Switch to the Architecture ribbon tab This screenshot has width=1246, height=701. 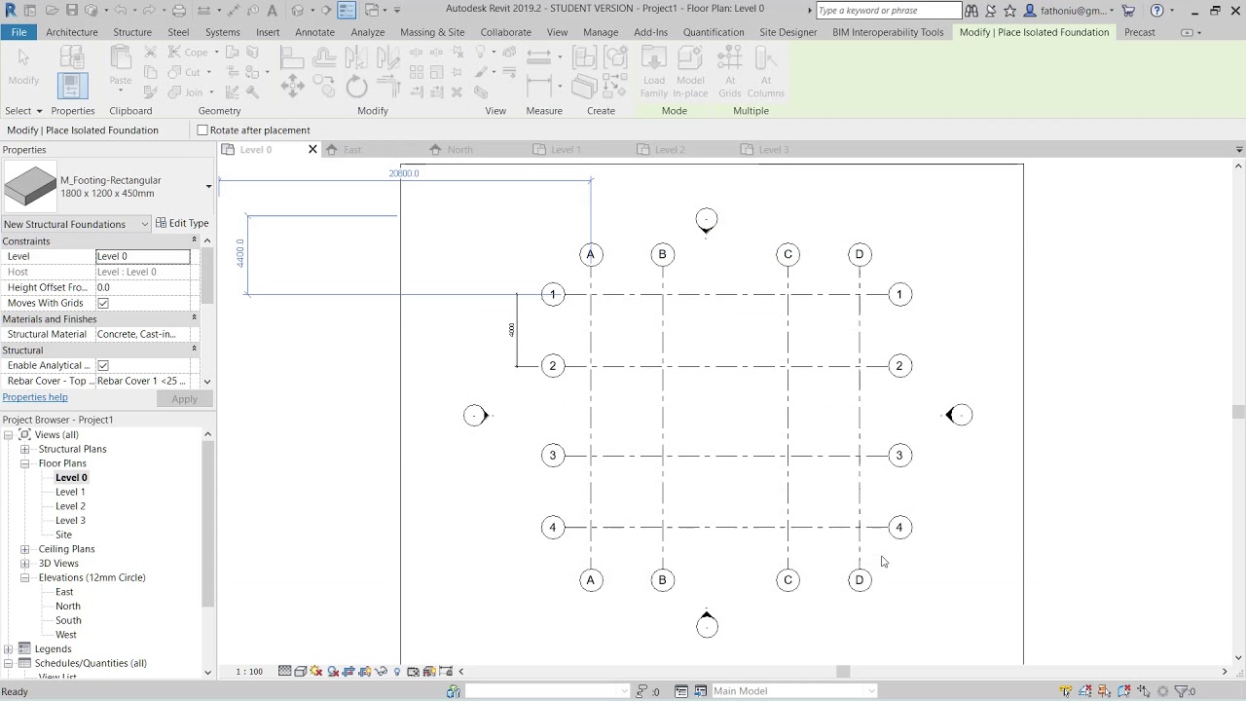point(71,32)
